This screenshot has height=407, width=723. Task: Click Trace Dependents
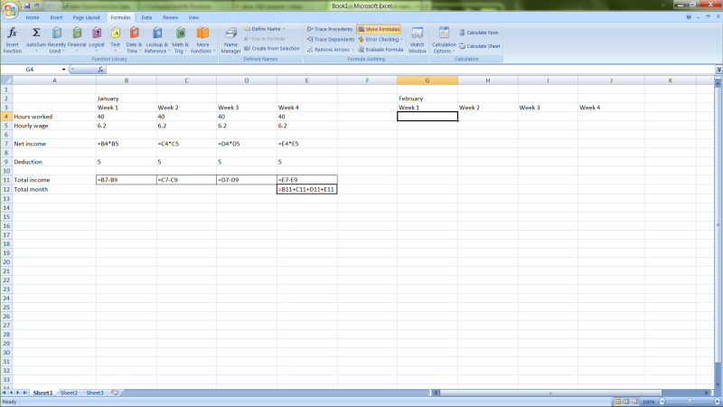(x=330, y=40)
